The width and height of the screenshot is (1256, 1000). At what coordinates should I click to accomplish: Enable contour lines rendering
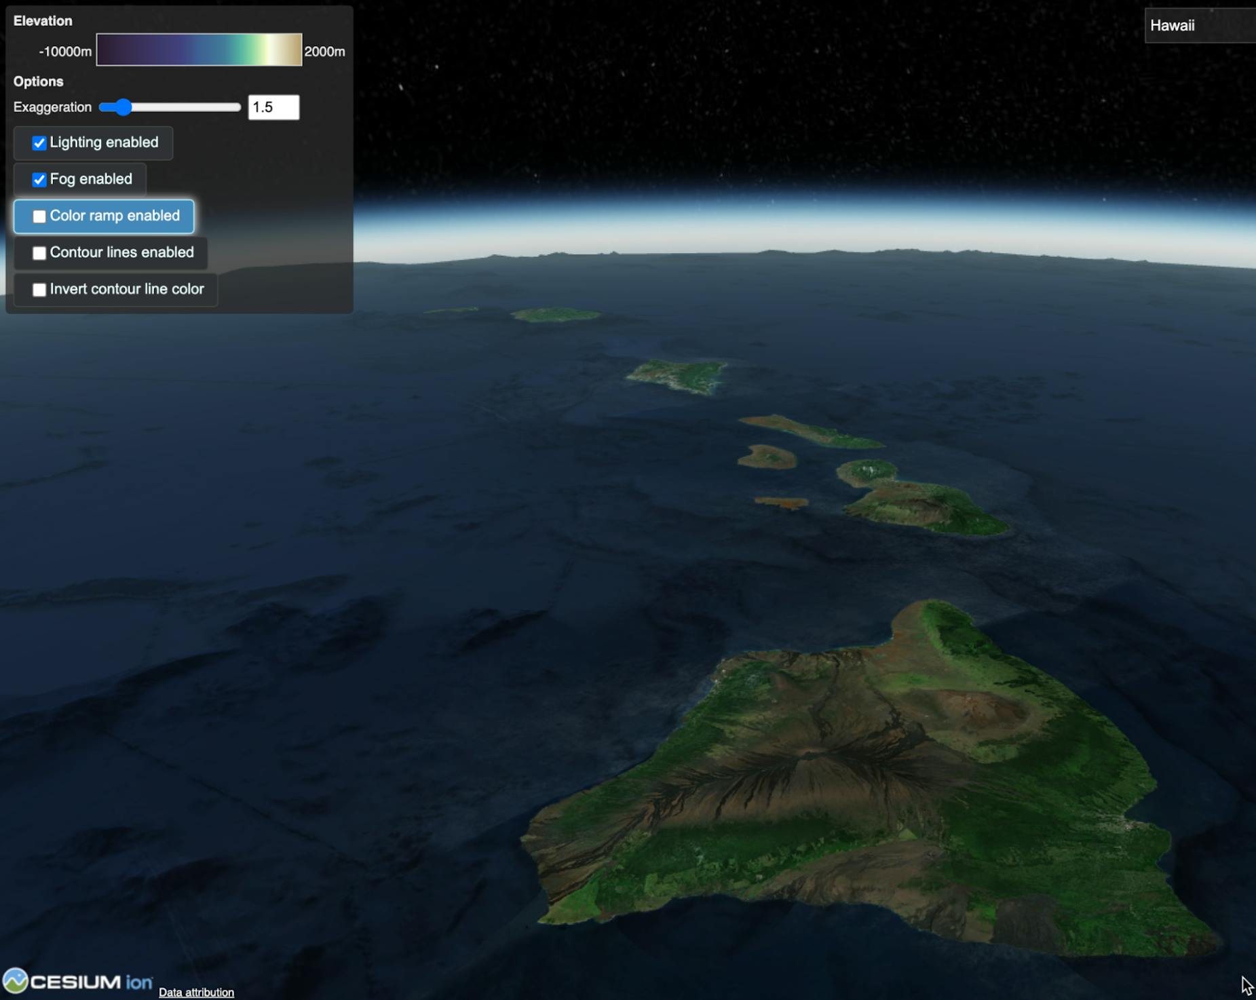coord(39,252)
